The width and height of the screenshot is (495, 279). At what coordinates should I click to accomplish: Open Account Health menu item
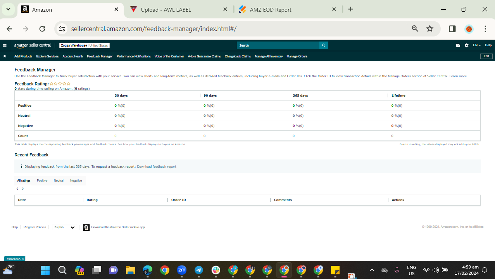click(x=73, y=56)
